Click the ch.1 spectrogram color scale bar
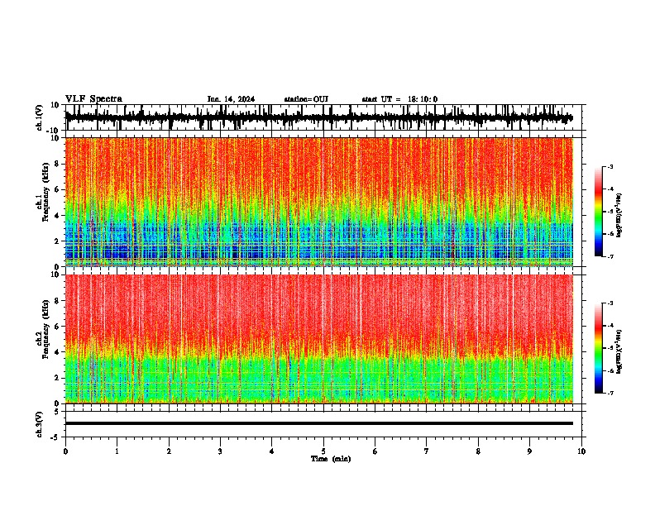Screen dimensions: 655x506 click(x=599, y=212)
